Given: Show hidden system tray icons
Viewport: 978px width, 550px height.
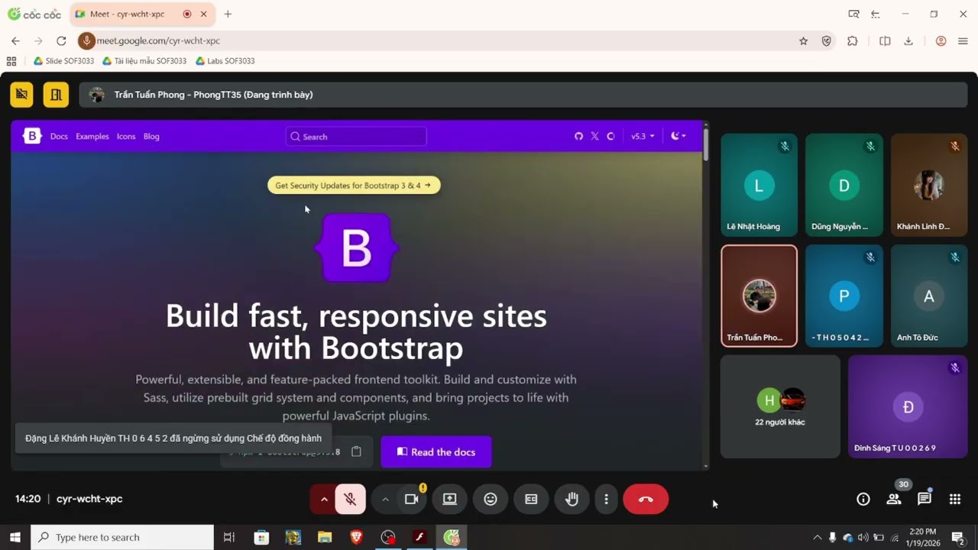Looking at the screenshot, I should pyautogui.click(x=817, y=538).
